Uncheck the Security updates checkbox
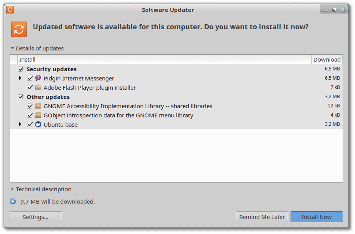The width and height of the screenshot is (355, 234). click(x=20, y=69)
